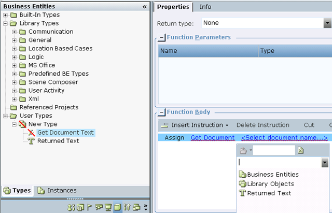Image resolution: width=332 pixels, height=213 pixels.
Task: Click the Select document name link
Action: [284, 138]
